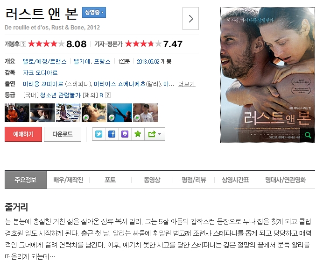
Task: Switch to the 배우/제작진 tab
Action: coord(68,180)
